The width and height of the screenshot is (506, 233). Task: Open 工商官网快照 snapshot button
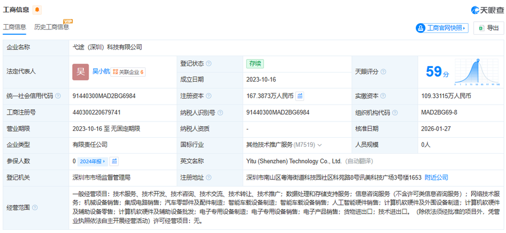coord(442,28)
